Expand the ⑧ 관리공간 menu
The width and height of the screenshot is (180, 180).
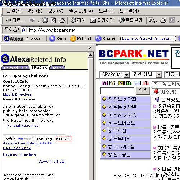tap(126, 154)
